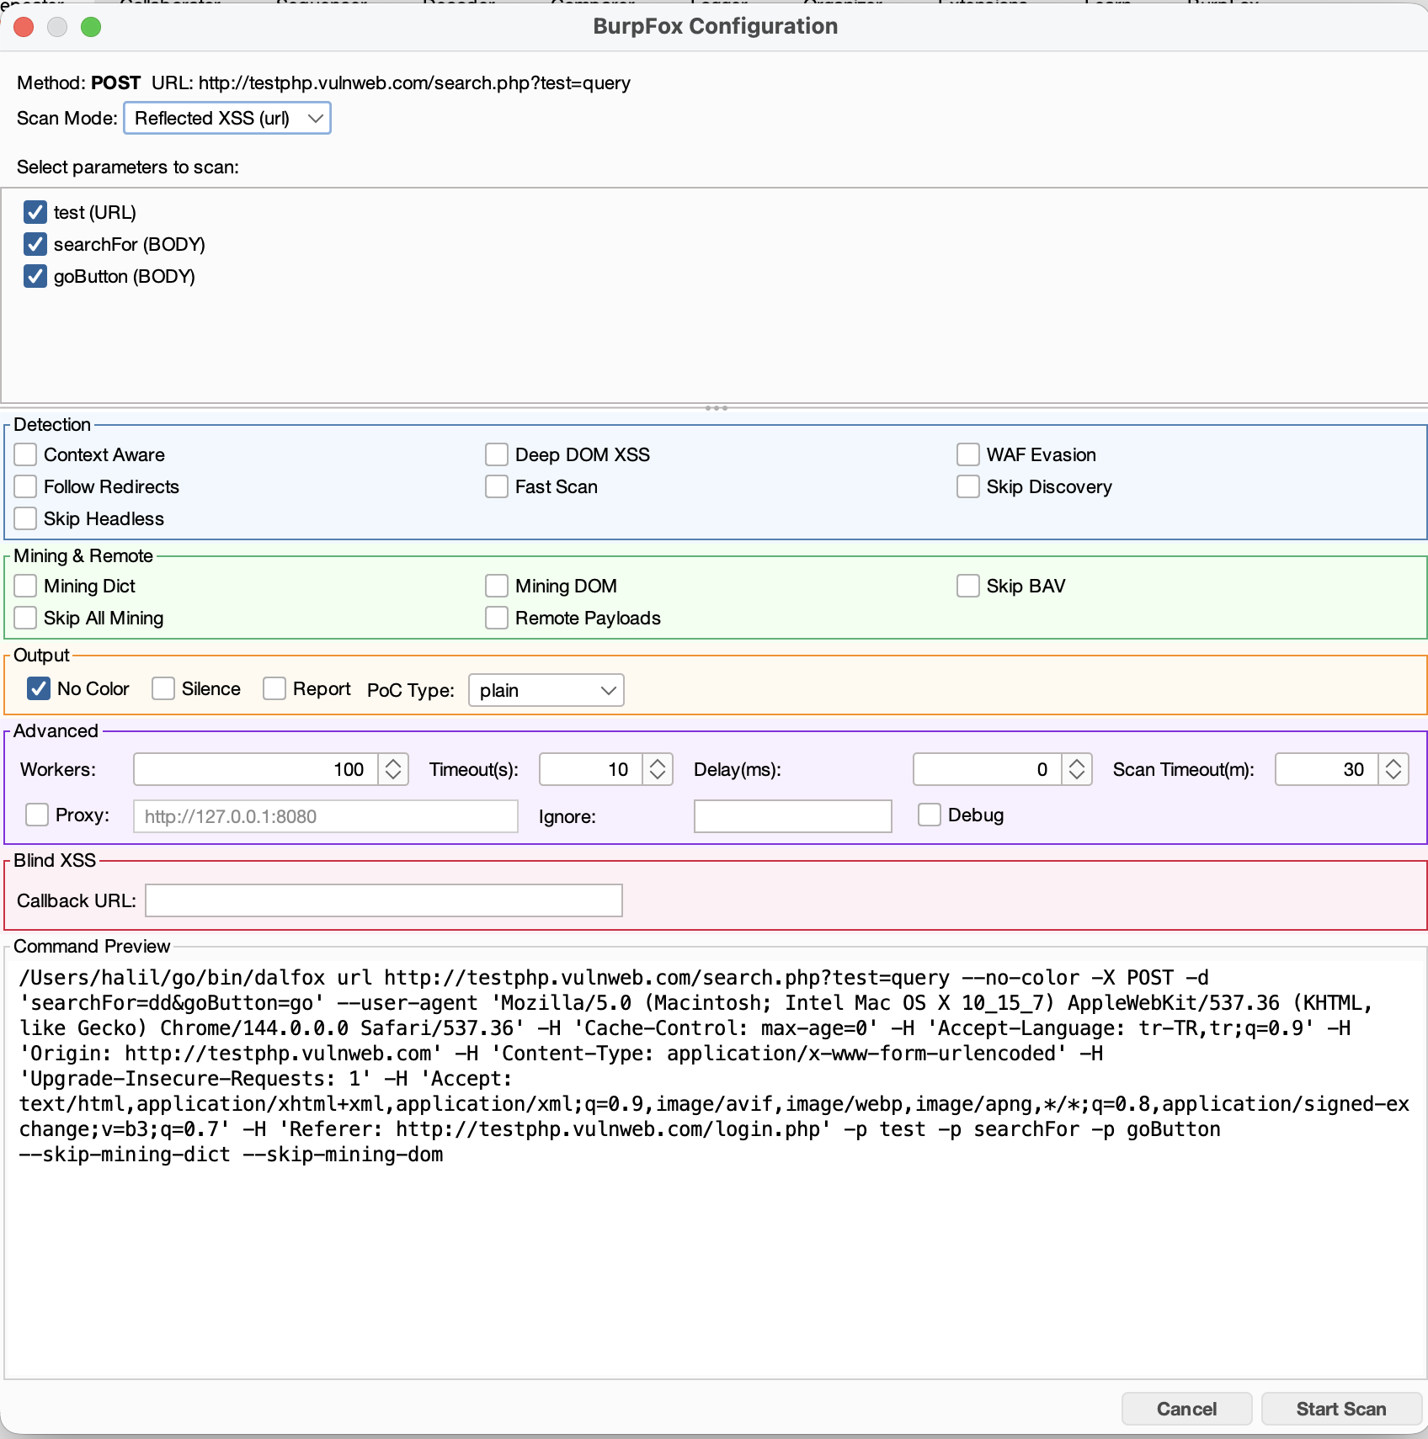1428x1439 pixels.
Task: Click the Cancel button
Action: coord(1187,1409)
